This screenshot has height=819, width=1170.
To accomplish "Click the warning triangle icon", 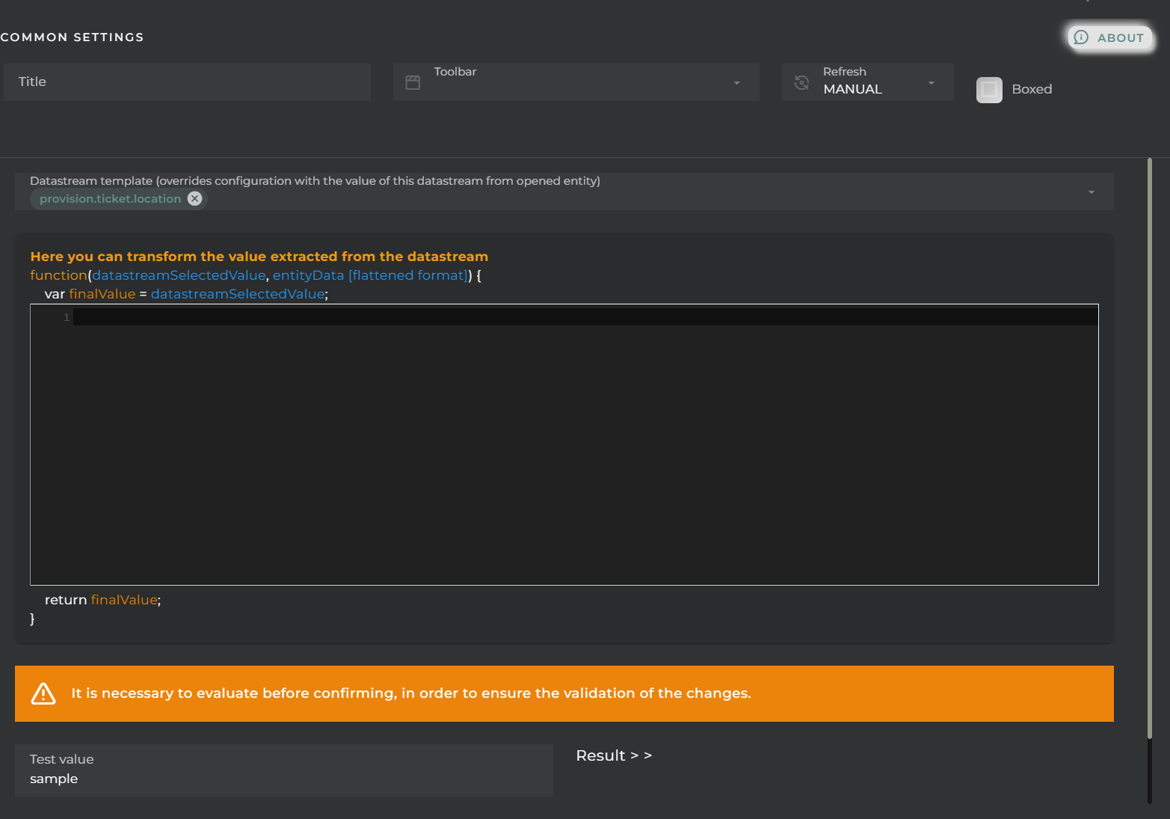I will [x=43, y=693].
